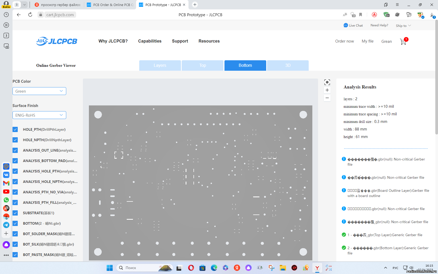The width and height of the screenshot is (438, 274).
Task: Click the red Adblock extension icon
Action: (374, 15)
